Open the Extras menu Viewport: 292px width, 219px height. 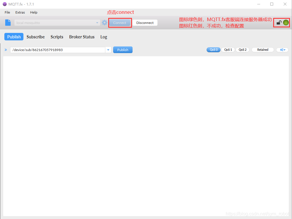[x=20, y=12]
